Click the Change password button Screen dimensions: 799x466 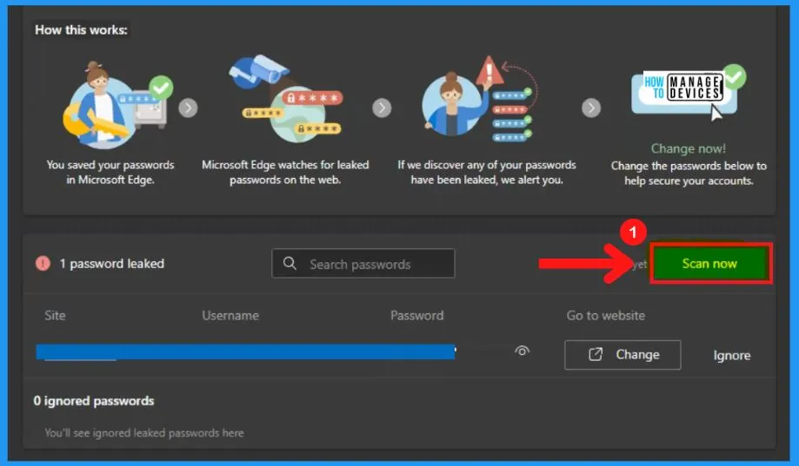click(623, 355)
